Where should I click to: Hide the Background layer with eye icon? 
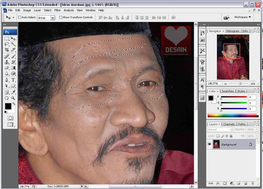[209, 144]
